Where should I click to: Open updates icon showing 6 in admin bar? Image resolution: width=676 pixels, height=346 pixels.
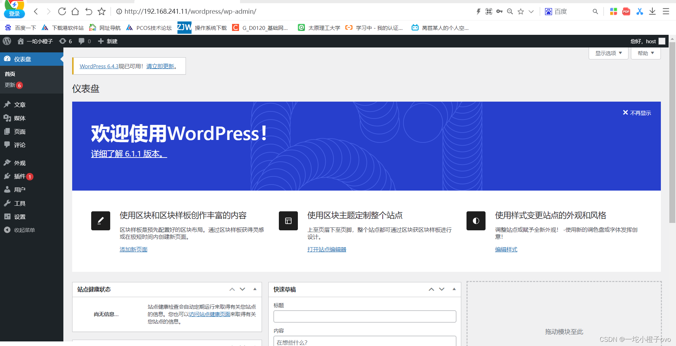coord(65,41)
